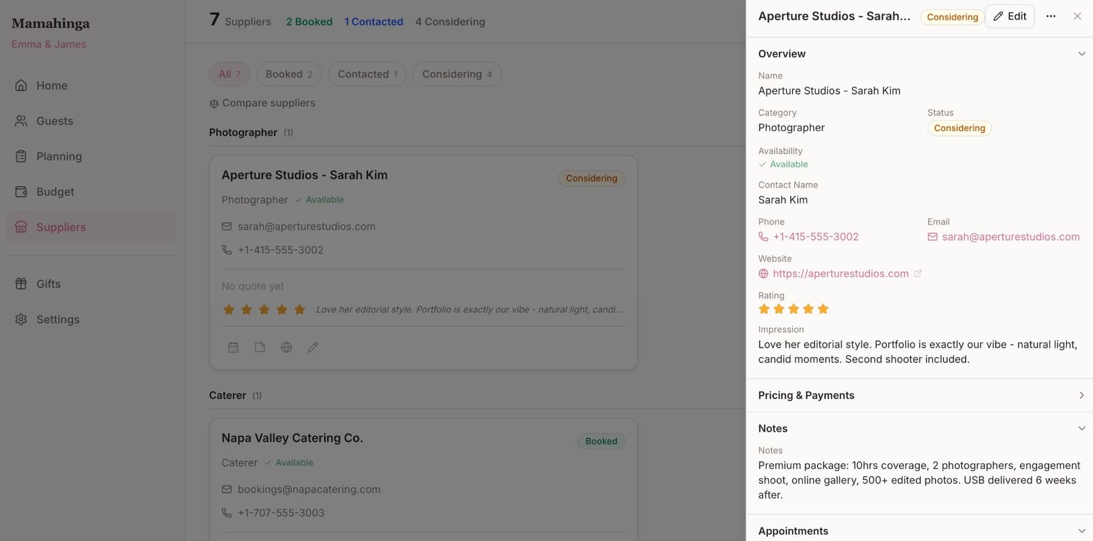This screenshot has width=1093, height=541.
Task: Set rating using the fifth star
Action: point(823,309)
